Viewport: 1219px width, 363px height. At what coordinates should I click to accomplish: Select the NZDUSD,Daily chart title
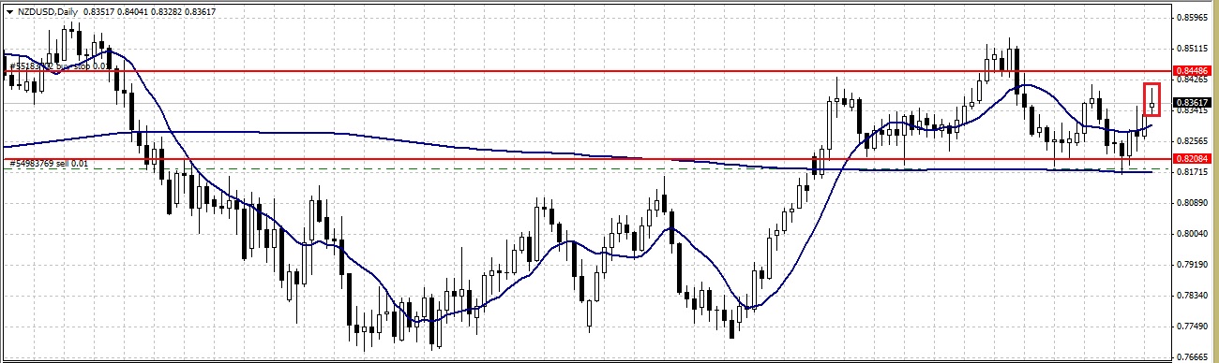tap(47, 11)
